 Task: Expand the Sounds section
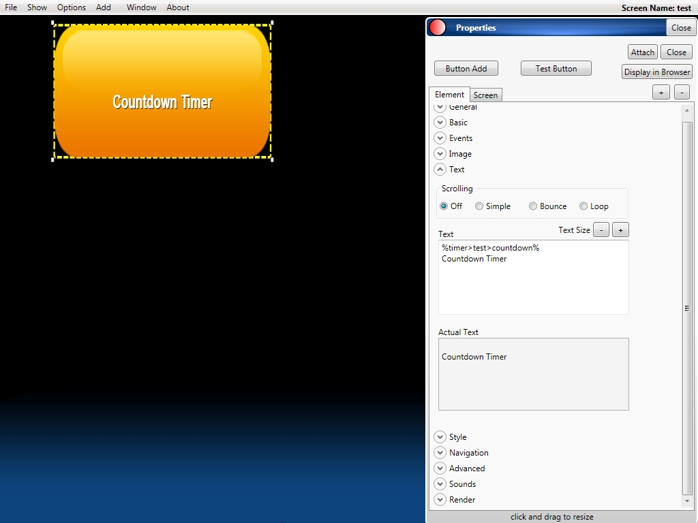(440, 484)
